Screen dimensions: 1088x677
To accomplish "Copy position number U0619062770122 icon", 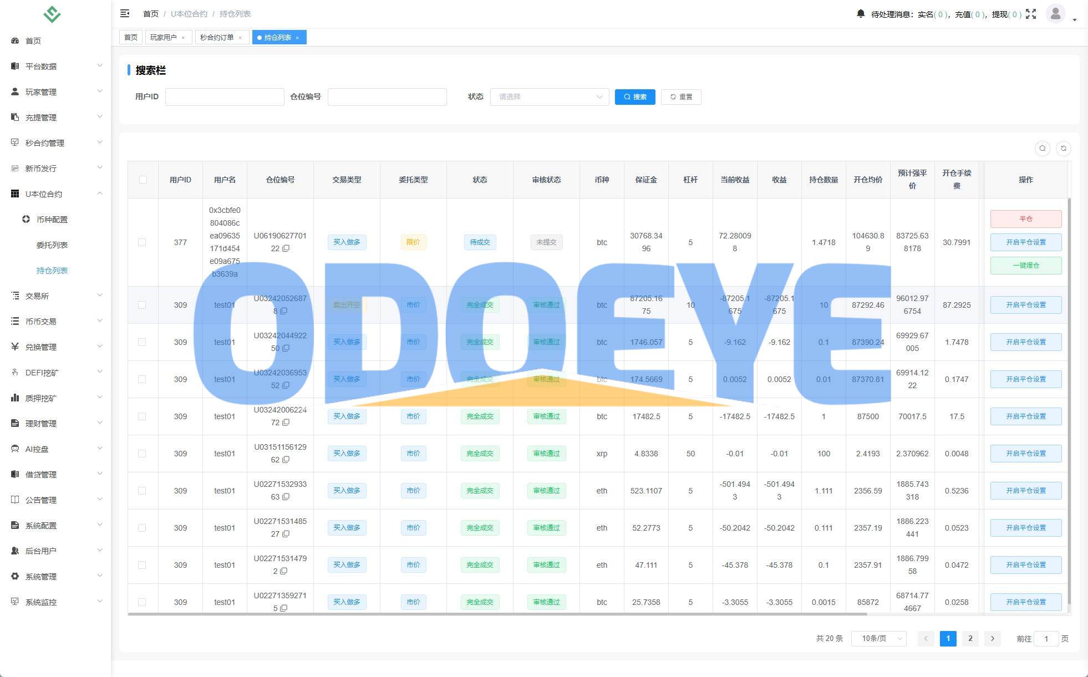I will coord(286,248).
